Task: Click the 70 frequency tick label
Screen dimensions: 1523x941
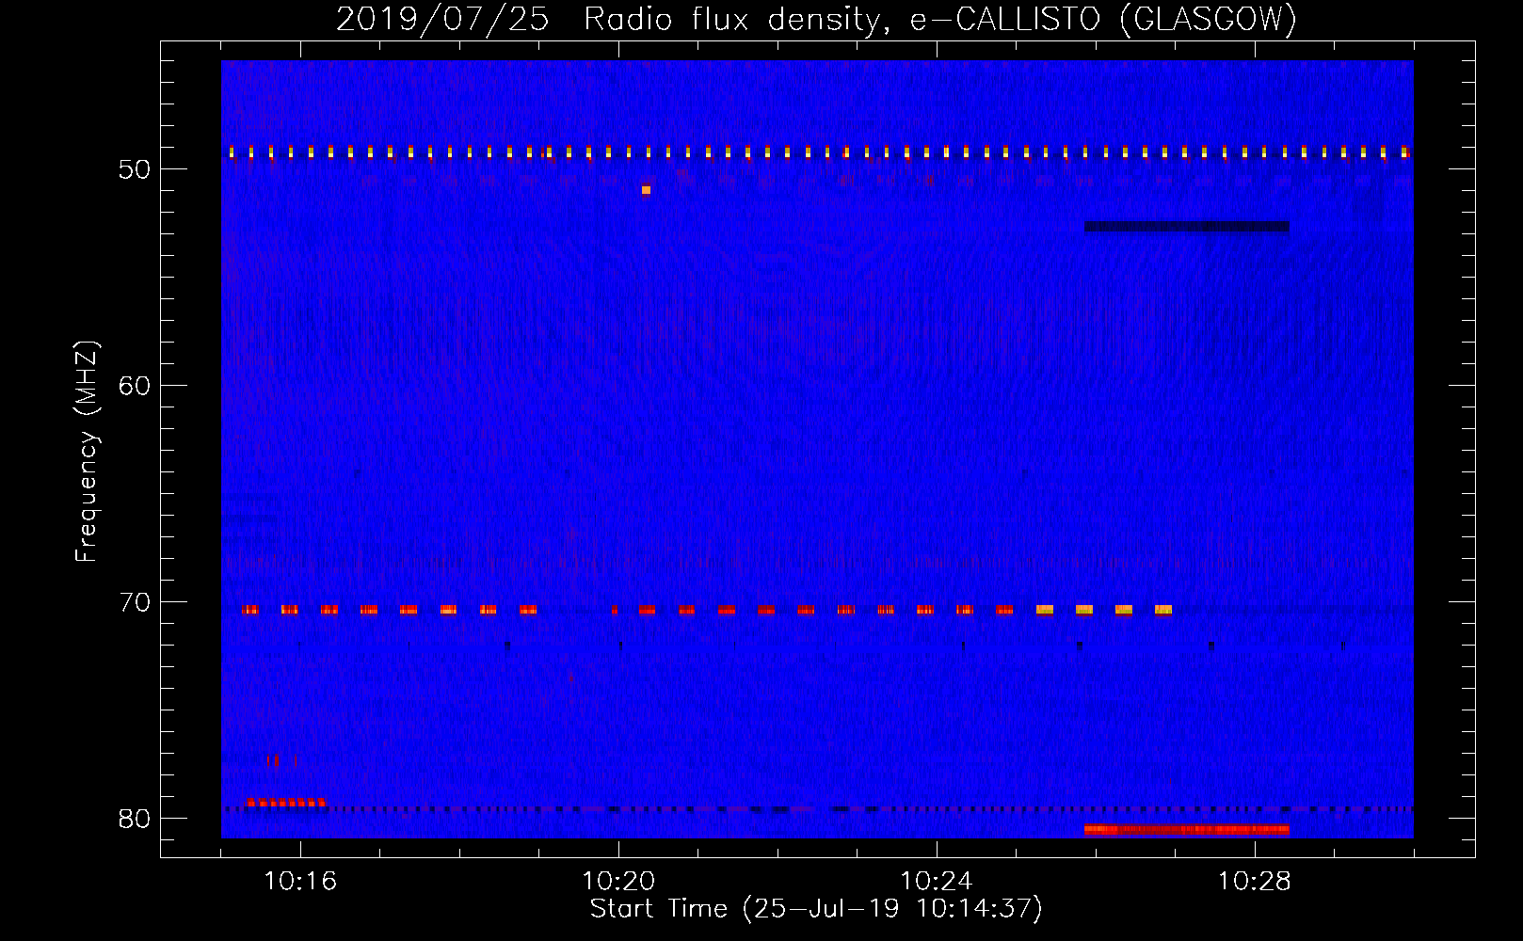Action: [135, 602]
